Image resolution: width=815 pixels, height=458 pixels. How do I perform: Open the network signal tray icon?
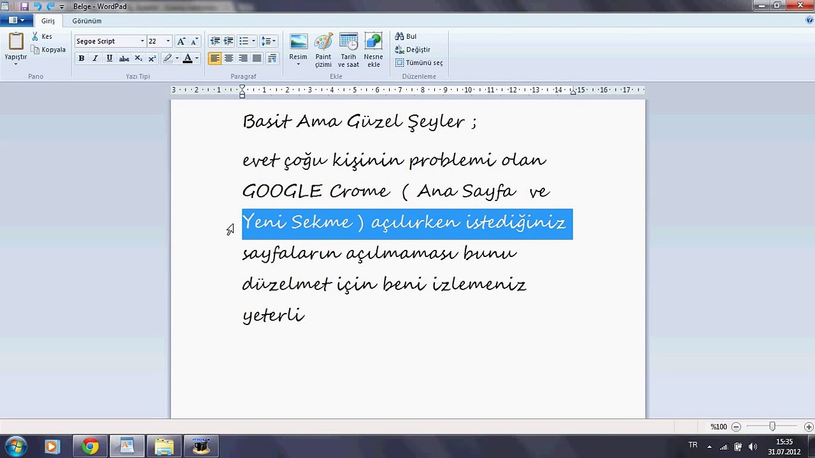[x=724, y=447]
